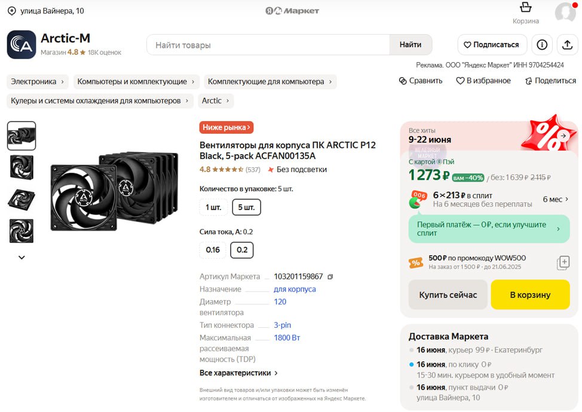Screen dimensions: 582x412
Task: Click the Arctic-M store logo
Action: (22, 45)
